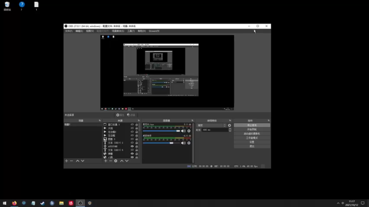Increase transition duration stepper arrow
The width and height of the screenshot is (369, 207).
pos(230,129)
